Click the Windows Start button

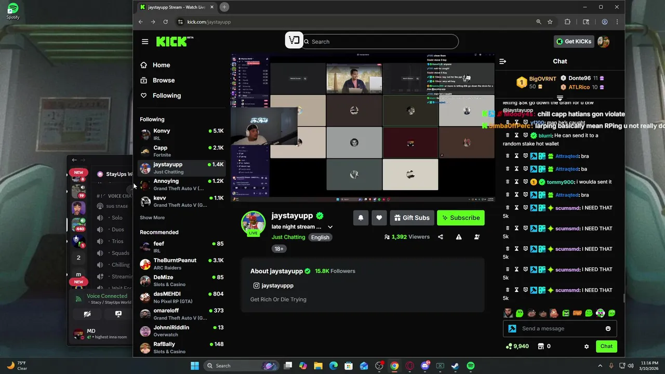[x=195, y=366]
